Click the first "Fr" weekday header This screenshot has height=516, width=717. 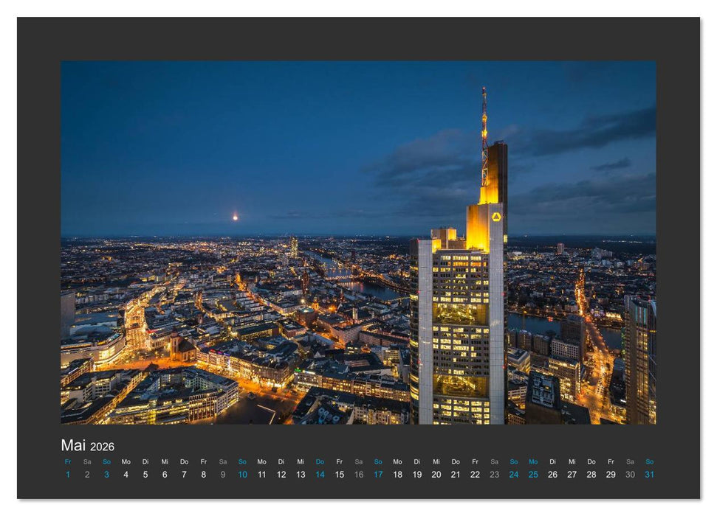coord(67,460)
